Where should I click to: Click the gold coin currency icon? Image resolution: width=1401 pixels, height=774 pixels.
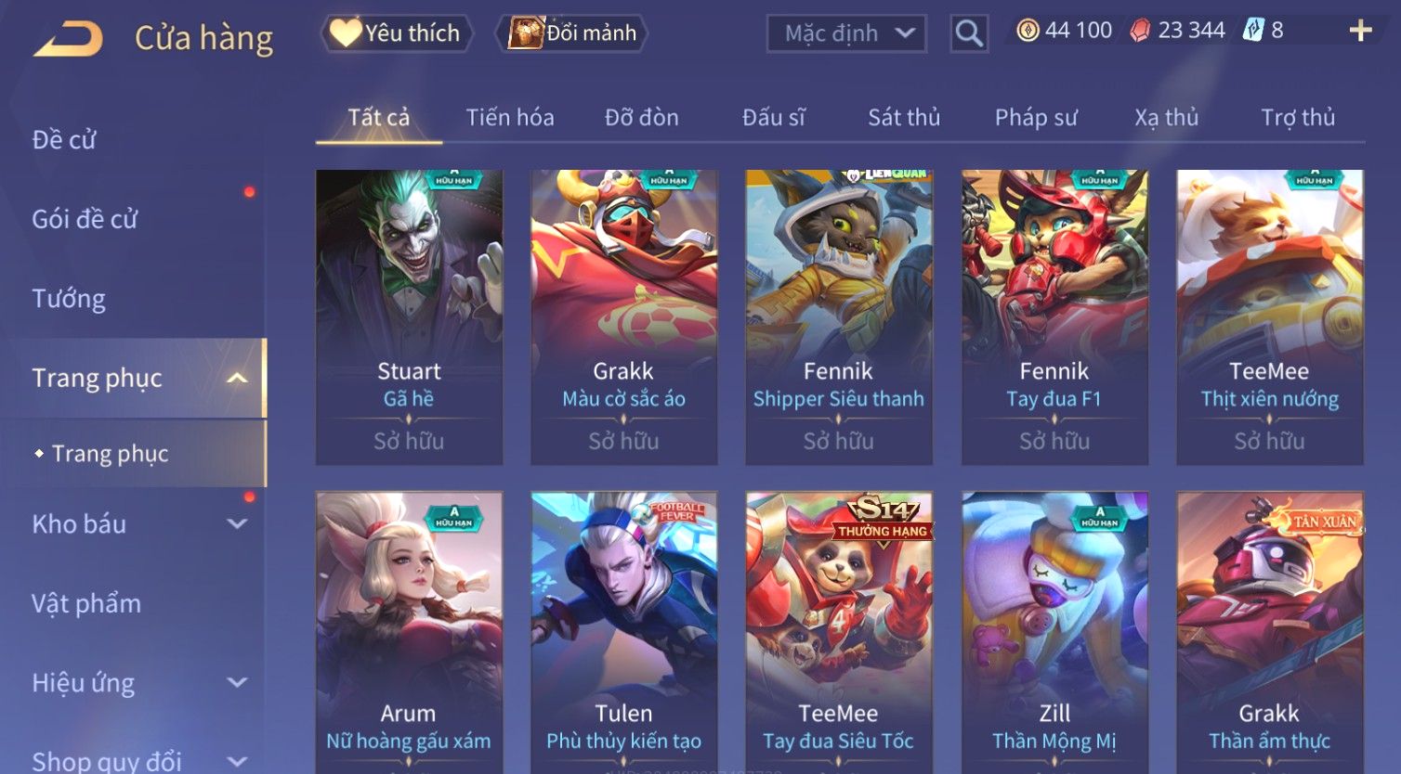[1028, 31]
